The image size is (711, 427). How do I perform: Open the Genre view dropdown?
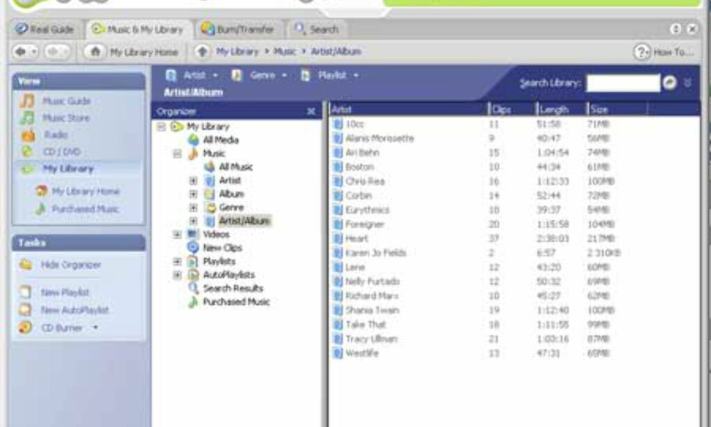284,75
